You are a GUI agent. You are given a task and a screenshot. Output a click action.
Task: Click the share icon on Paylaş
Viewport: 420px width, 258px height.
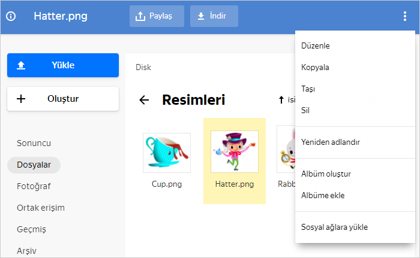(140, 16)
